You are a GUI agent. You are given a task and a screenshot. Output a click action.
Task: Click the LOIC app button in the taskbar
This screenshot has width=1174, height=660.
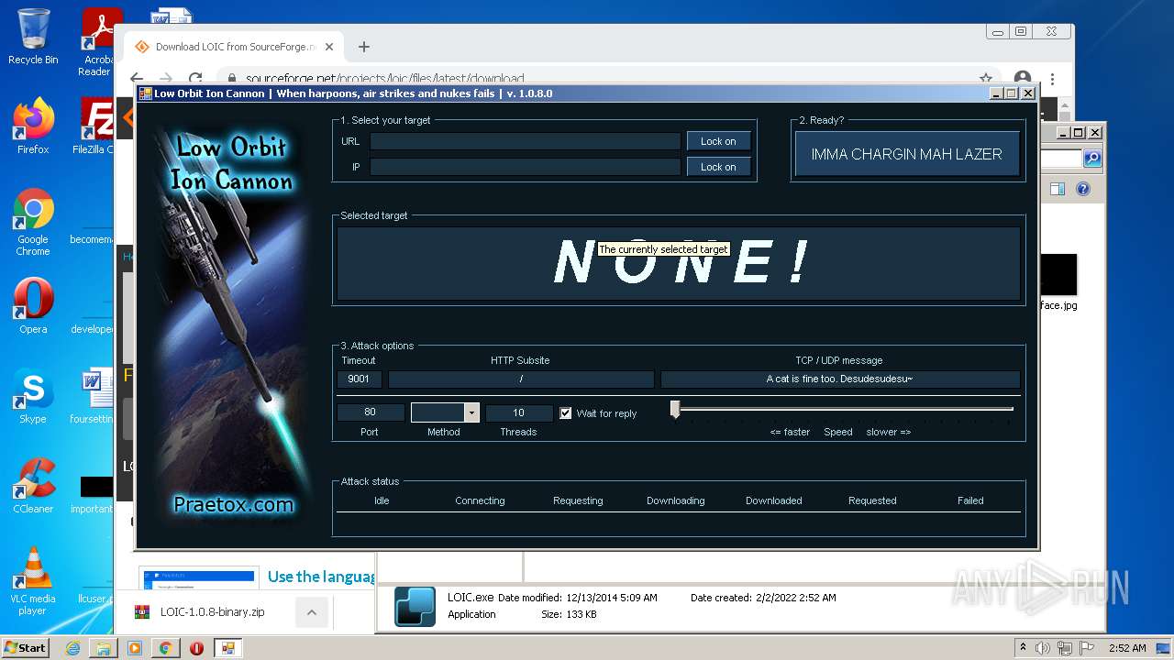pyautogui.click(x=227, y=648)
